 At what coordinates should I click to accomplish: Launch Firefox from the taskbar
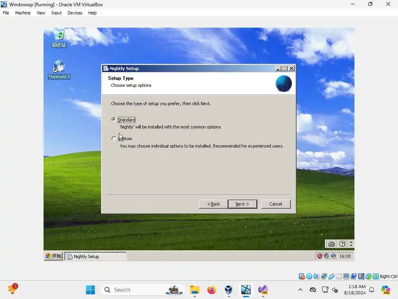(x=211, y=290)
